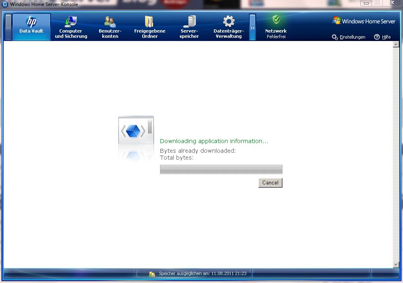The height and width of the screenshot is (283, 403).
Task: Select the Serverspeicher tab
Action: (189, 27)
